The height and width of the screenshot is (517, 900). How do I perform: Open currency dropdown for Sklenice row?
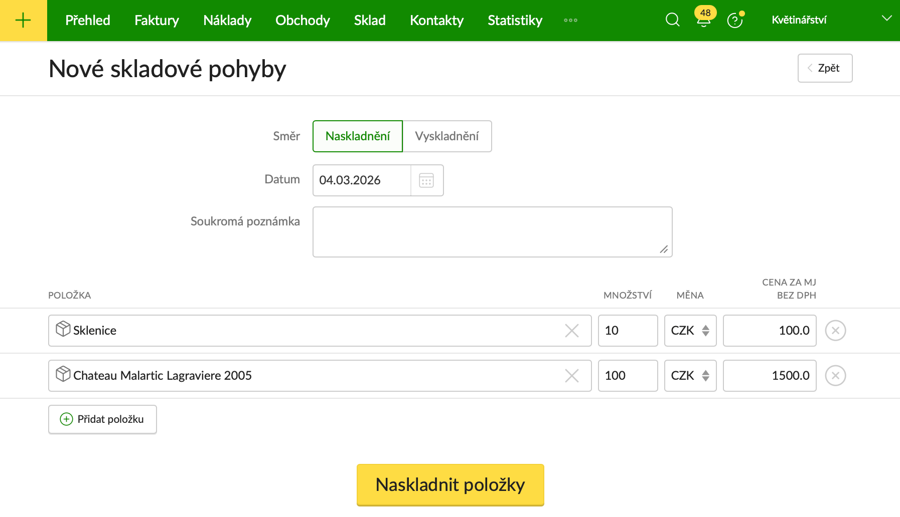coord(690,331)
